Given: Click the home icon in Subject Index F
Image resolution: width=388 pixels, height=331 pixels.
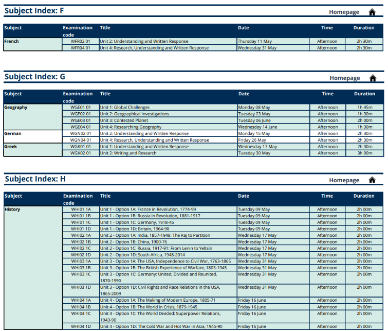Looking at the screenshot, I should click(x=372, y=12).
